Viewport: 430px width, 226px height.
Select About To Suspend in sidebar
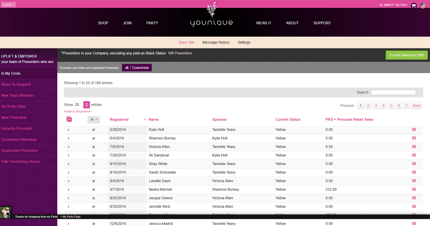click(x=16, y=84)
